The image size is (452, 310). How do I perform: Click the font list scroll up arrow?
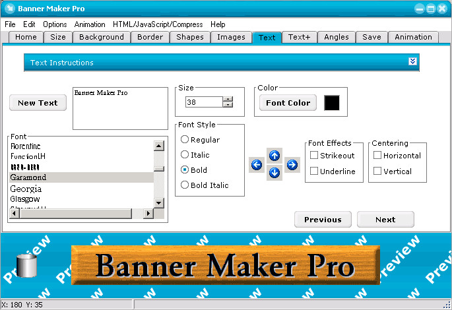159,146
